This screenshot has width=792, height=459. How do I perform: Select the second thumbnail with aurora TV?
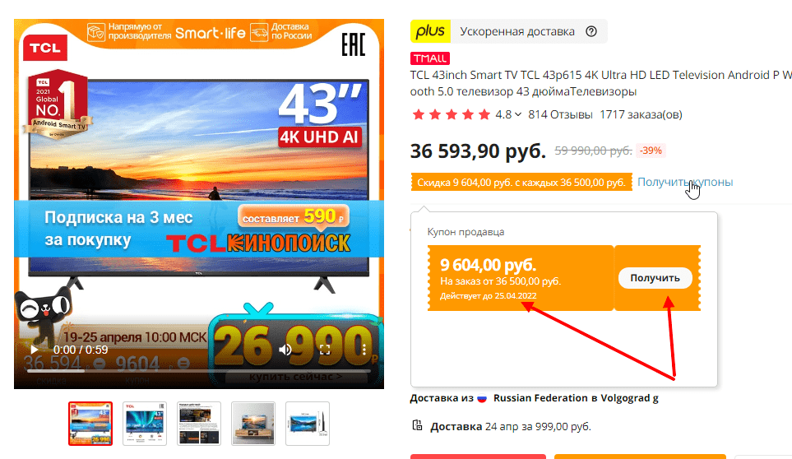[145, 424]
